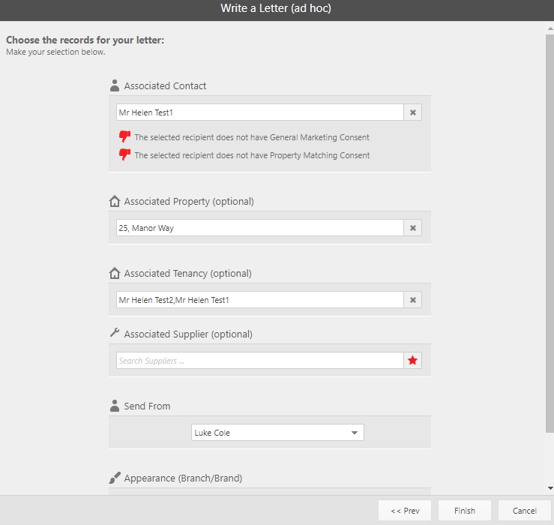
Task: Click the 'Make your selection below.' text
Action: click(x=55, y=52)
